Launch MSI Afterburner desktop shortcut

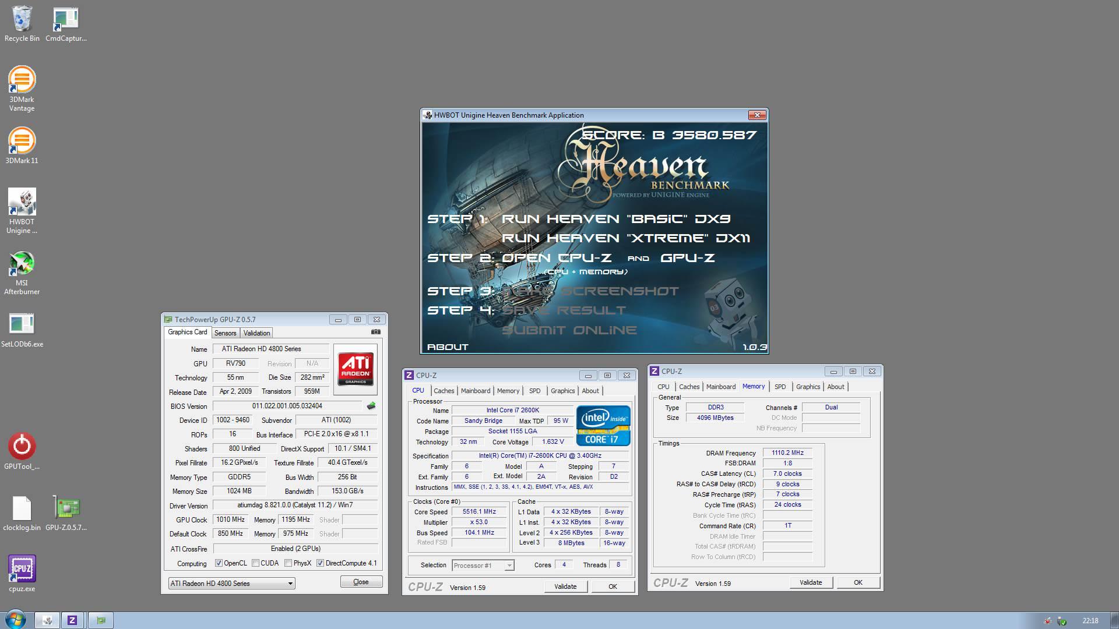22,273
